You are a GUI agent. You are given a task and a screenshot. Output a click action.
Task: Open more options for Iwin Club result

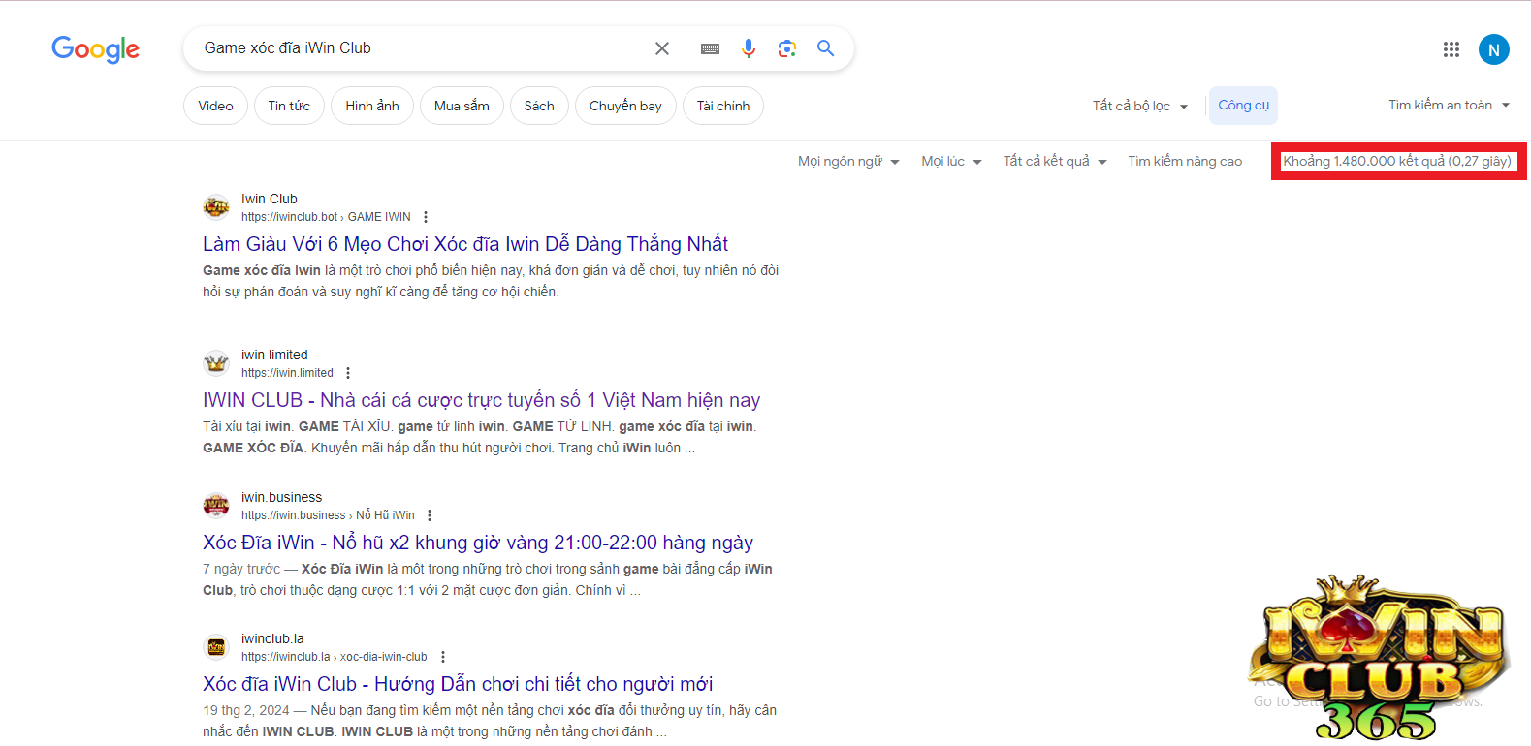click(426, 217)
